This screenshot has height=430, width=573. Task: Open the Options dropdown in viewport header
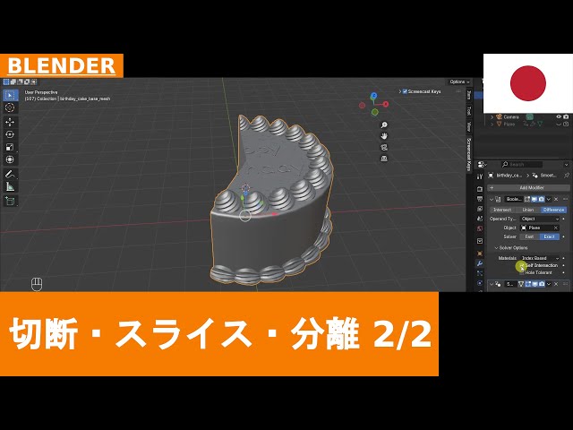(x=459, y=82)
